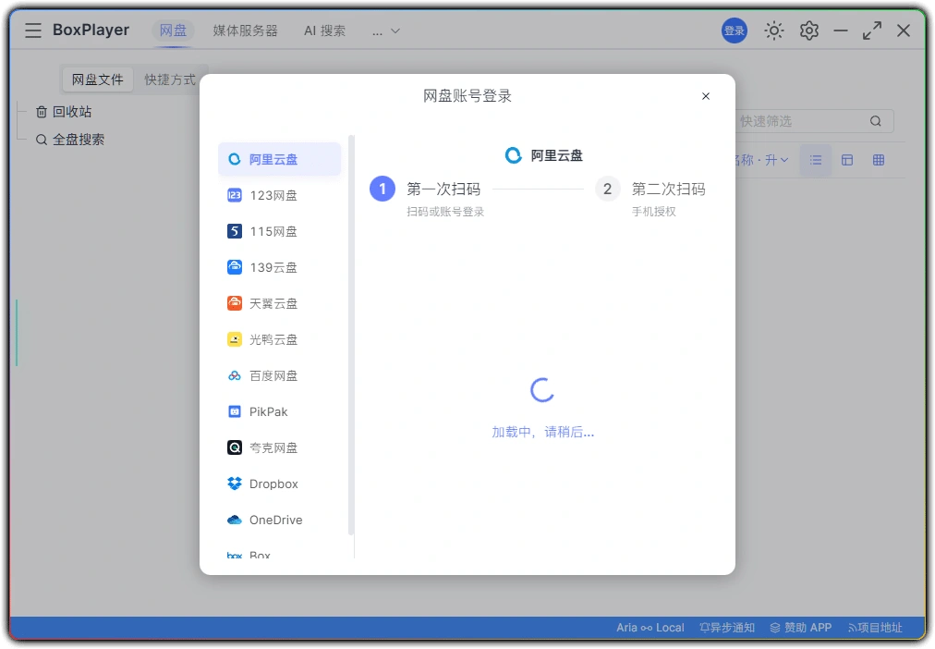Screen dimensions: 935x649
Task: Select 阿里云盘 in the provider list
Action: (280, 159)
